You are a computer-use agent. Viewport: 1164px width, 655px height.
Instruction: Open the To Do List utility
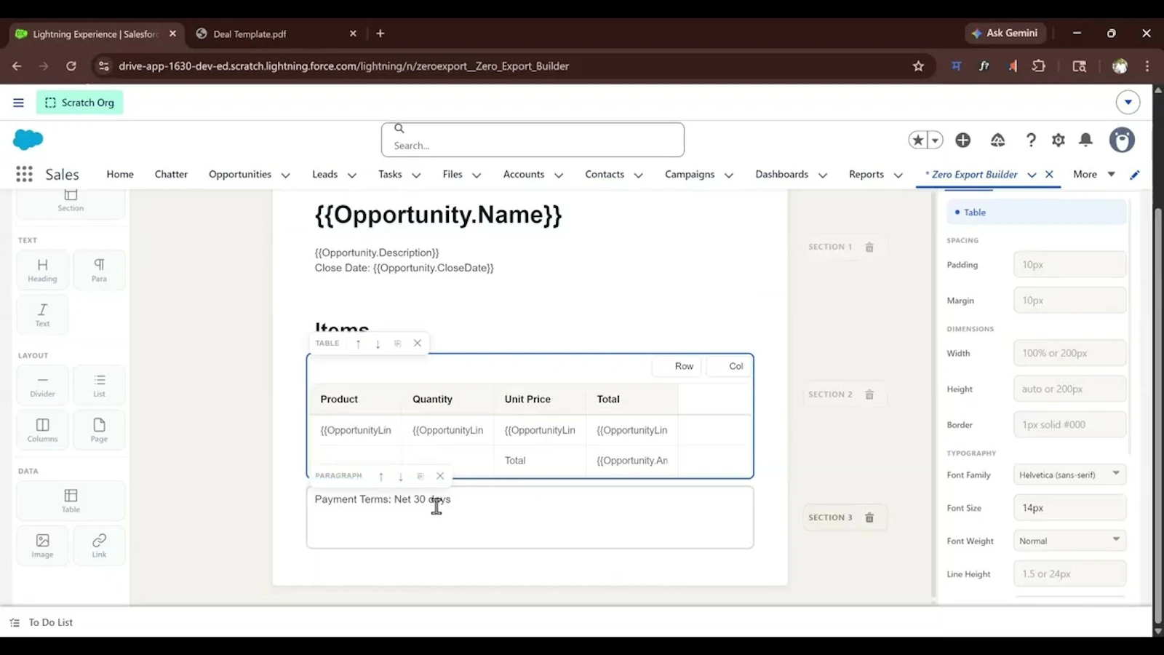click(x=42, y=622)
